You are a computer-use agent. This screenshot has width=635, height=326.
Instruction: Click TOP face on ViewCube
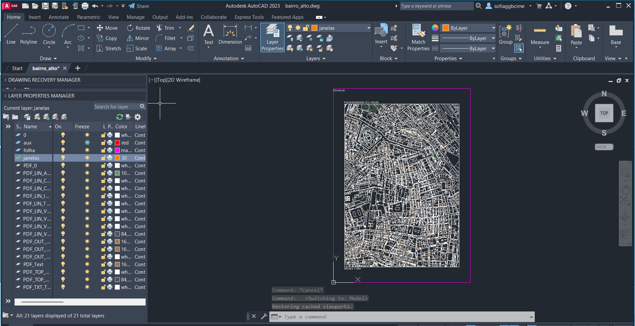tap(604, 113)
